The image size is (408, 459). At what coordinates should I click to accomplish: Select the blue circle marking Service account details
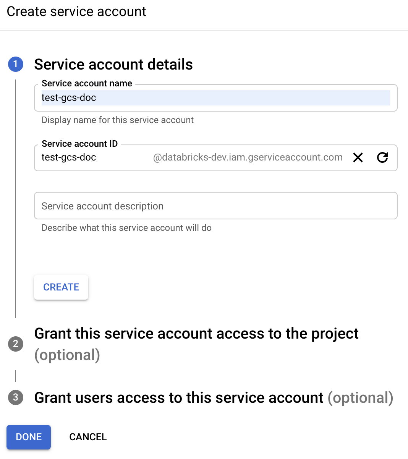[x=16, y=64]
